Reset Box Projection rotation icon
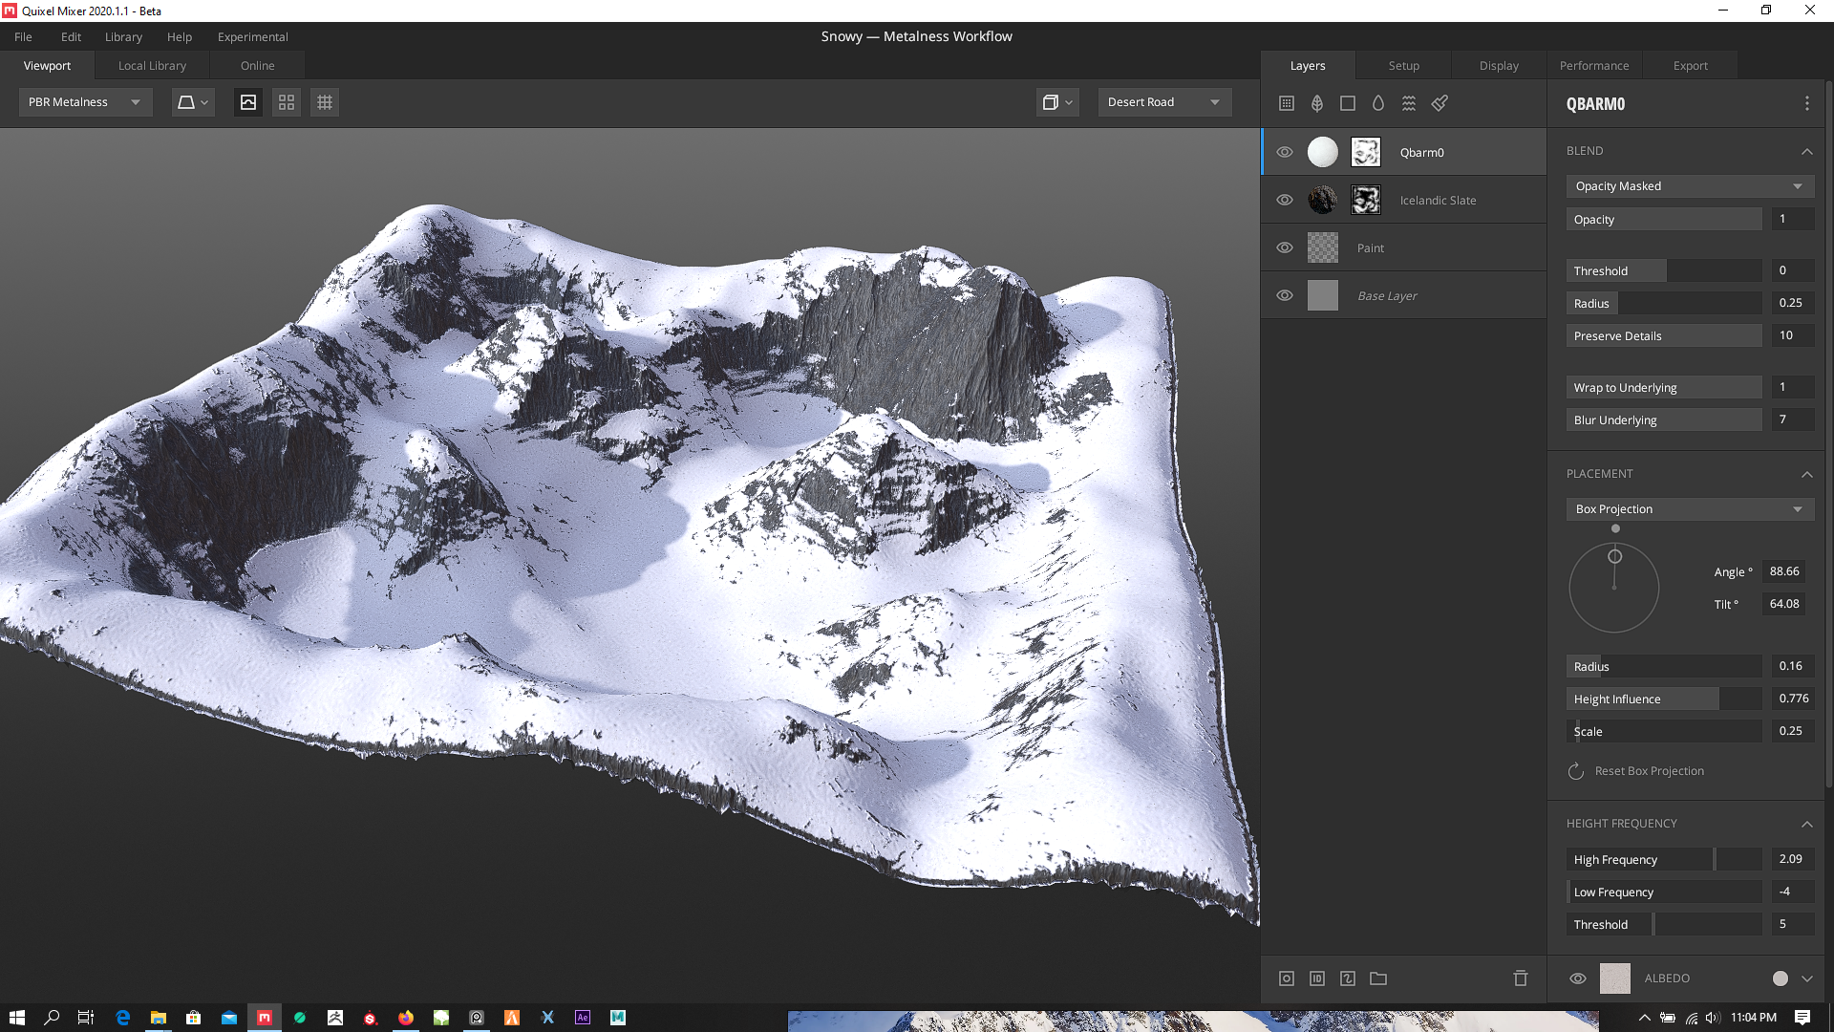This screenshot has height=1032, width=1834. point(1576,771)
